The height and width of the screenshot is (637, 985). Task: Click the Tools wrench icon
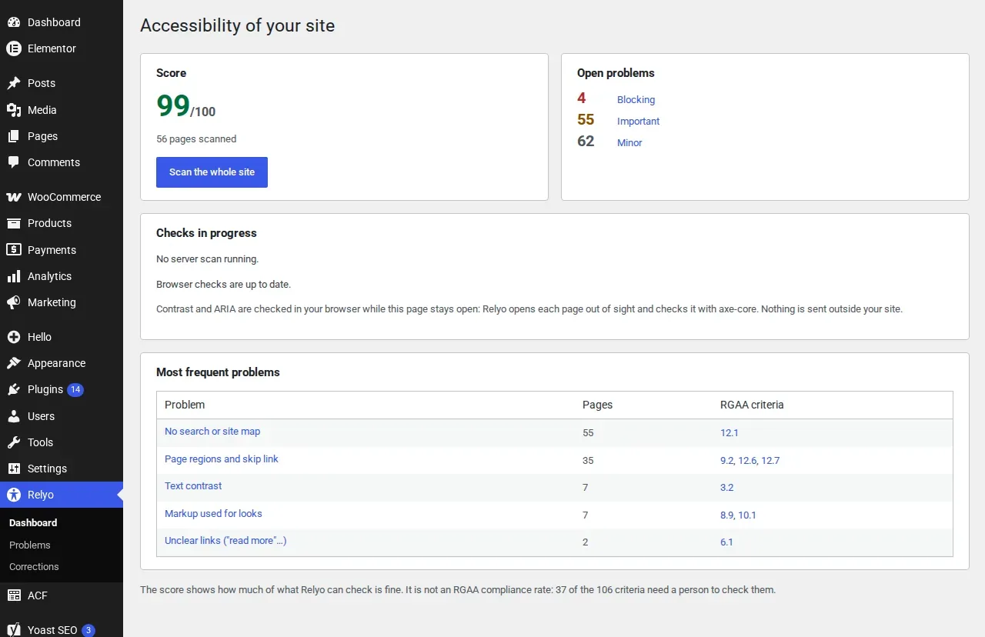click(x=14, y=442)
